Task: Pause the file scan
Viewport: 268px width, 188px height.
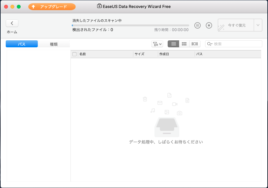Action: (x=198, y=25)
